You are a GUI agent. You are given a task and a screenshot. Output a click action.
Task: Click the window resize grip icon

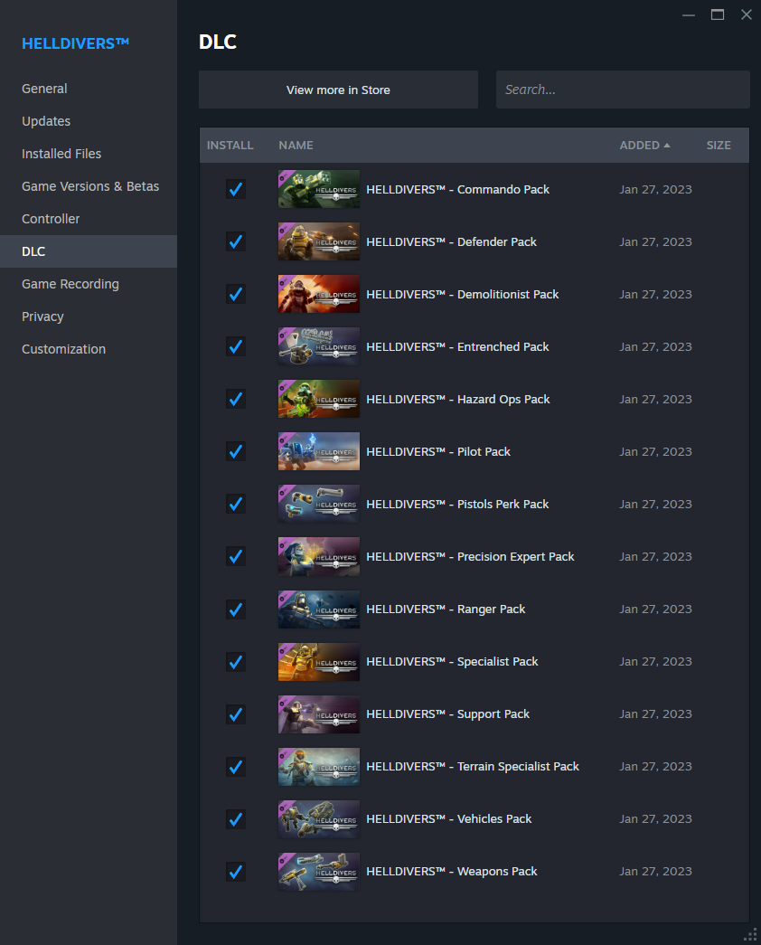coord(751,935)
